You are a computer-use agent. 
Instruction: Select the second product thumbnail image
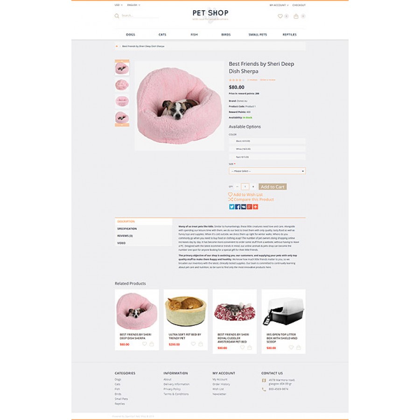pos(122,85)
